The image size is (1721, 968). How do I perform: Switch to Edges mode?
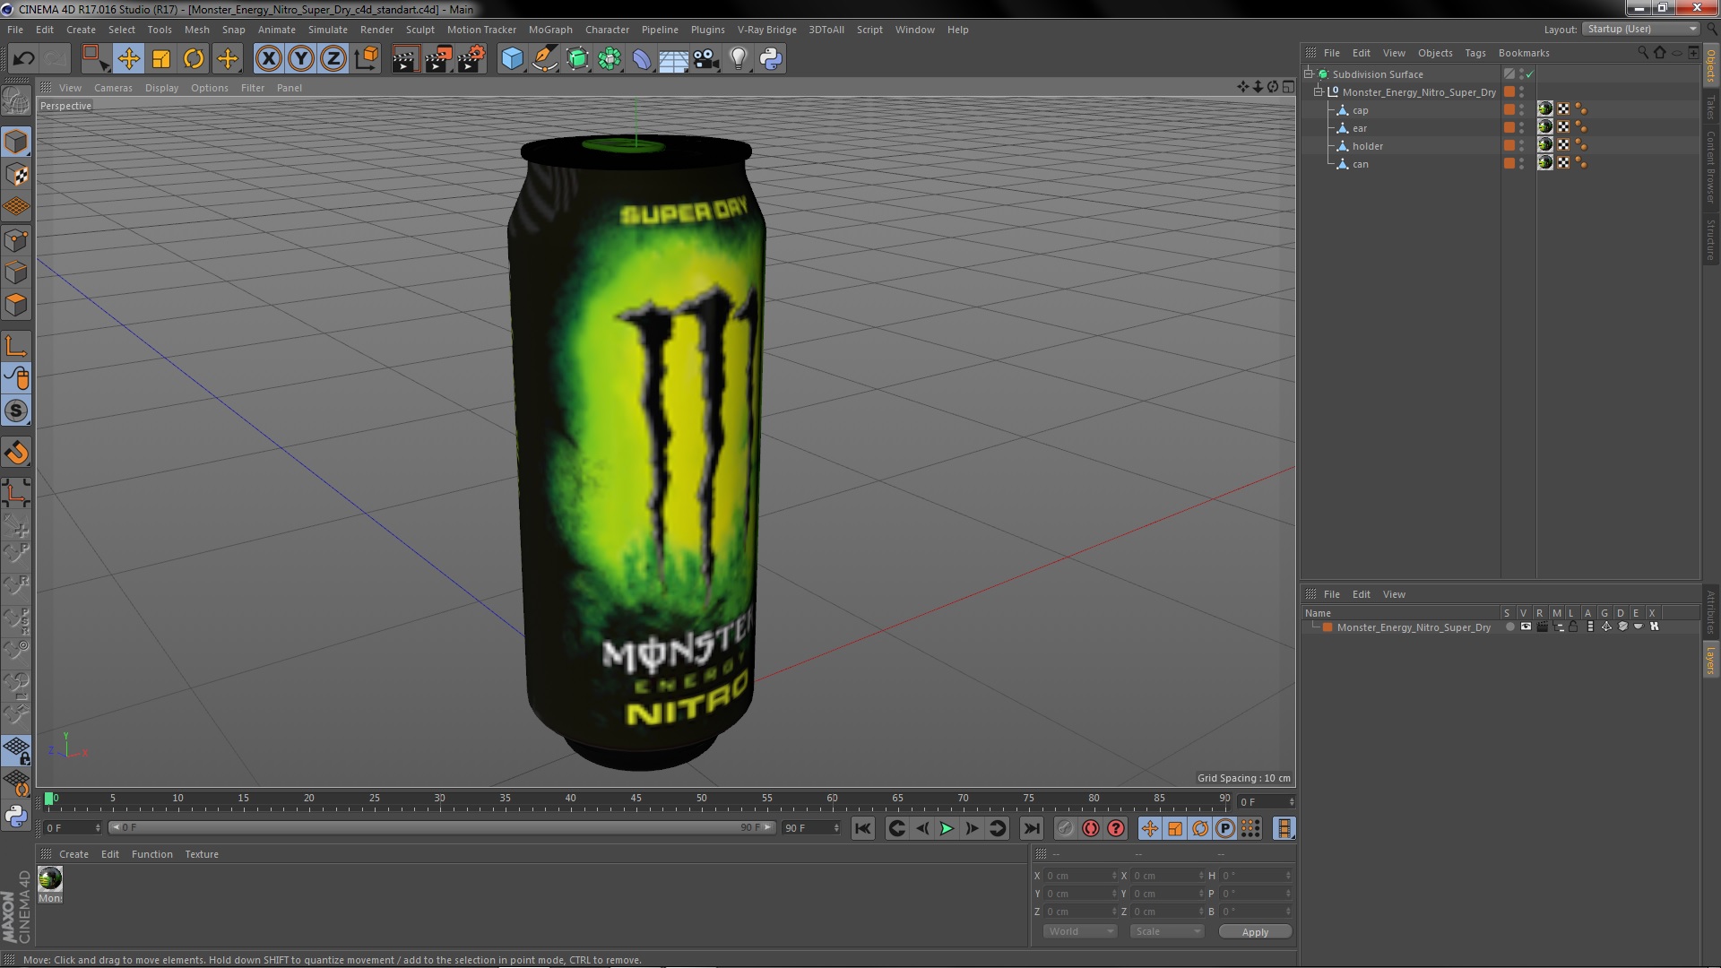(x=16, y=272)
